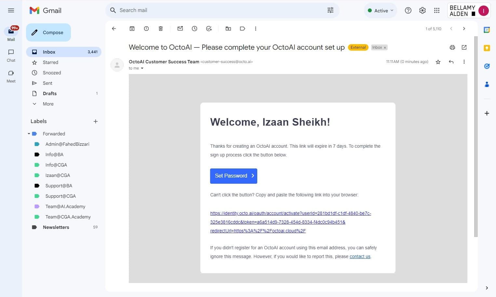Click the Compose button
This screenshot has height=297, width=496.
tap(48, 32)
